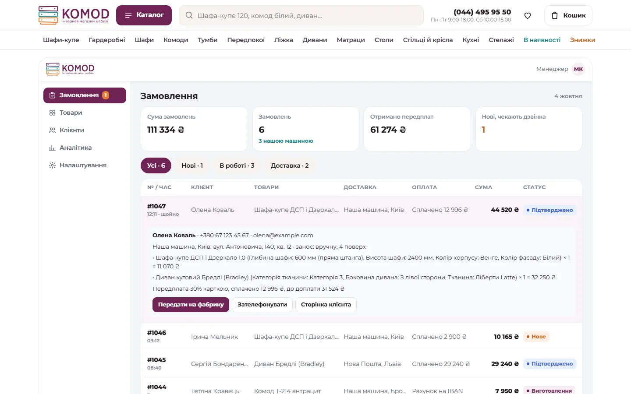Click the search magnifier icon

coord(189,15)
